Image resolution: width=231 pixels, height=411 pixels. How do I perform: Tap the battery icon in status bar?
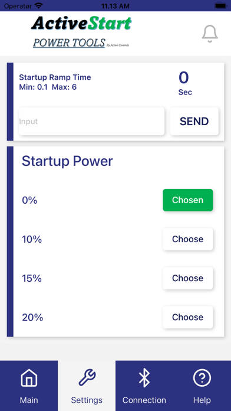[x=221, y=6]
